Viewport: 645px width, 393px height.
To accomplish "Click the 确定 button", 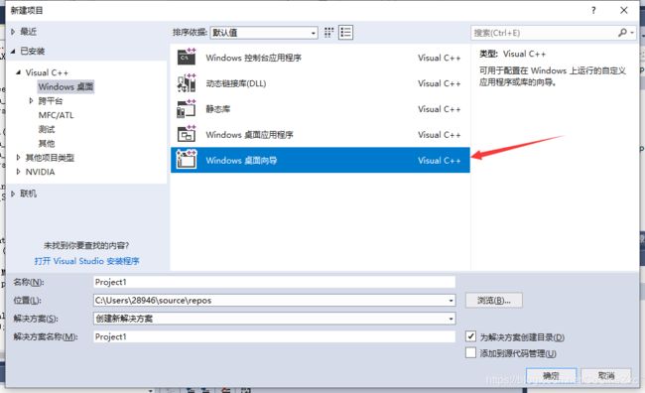I will tap(551, 375).
